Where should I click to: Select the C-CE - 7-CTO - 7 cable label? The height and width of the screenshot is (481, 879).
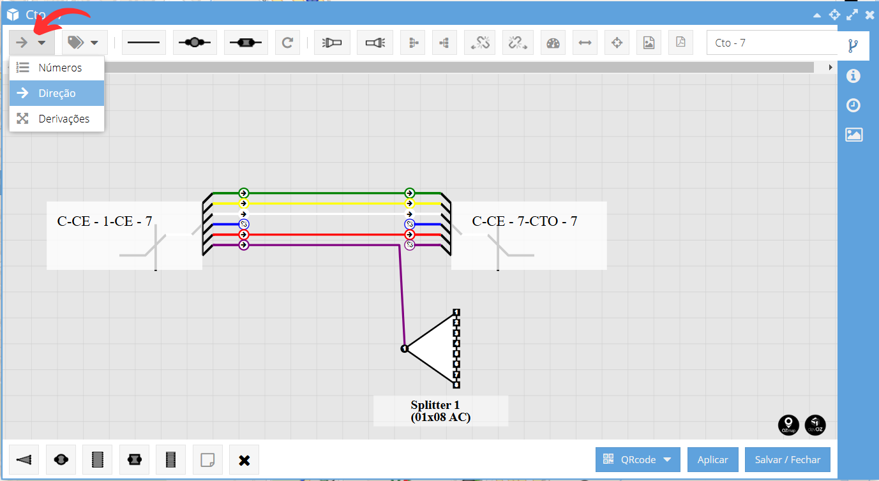click(525, 221)
